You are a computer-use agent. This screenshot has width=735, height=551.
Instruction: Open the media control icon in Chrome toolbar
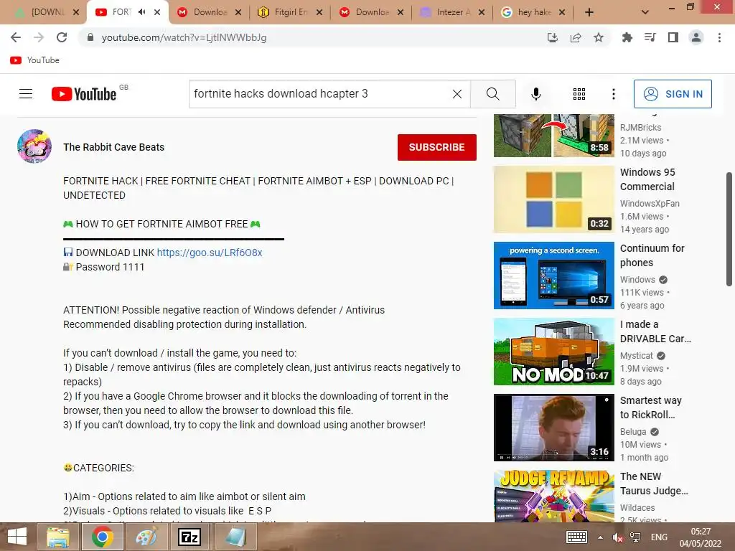pyautogui.click(x=650, y=37)
